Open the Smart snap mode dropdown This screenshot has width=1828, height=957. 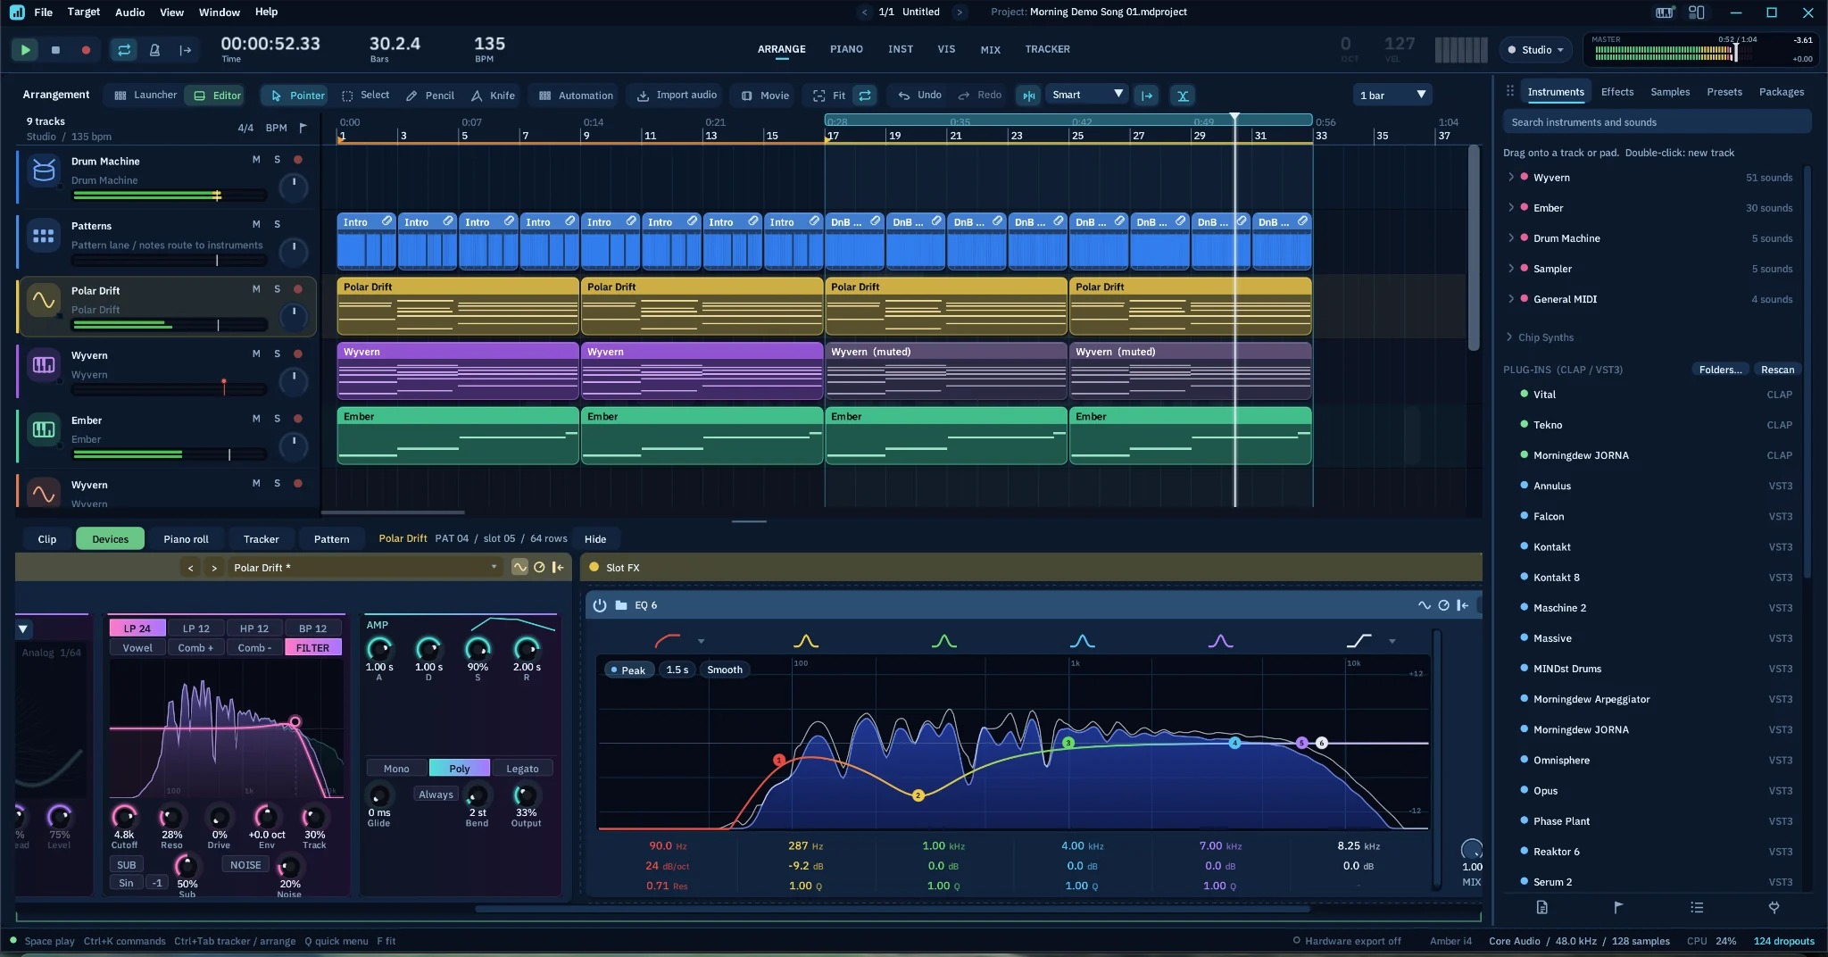[x=1087, y=95]
